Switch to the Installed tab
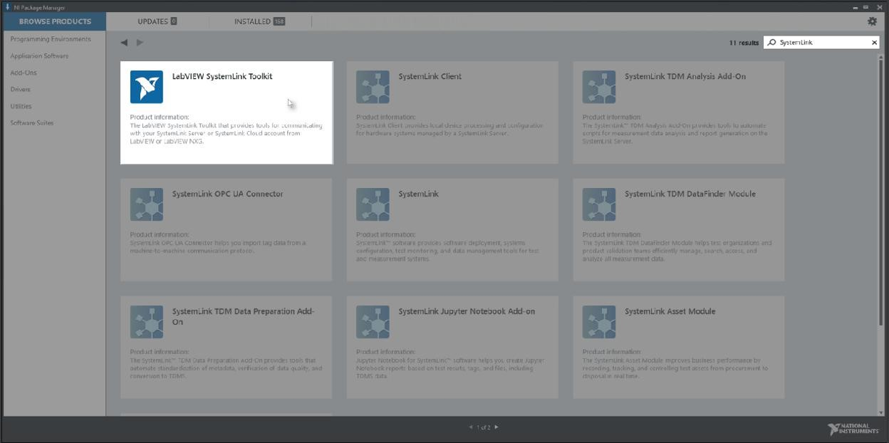Image resolution: width=889 pixels, height=443 pixels. (259, 21)
